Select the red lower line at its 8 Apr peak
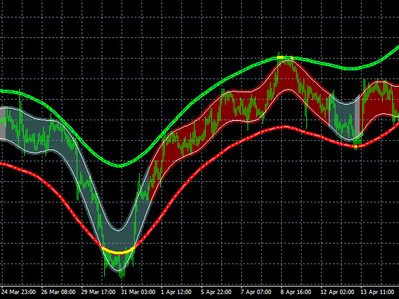 coord(284,126)
